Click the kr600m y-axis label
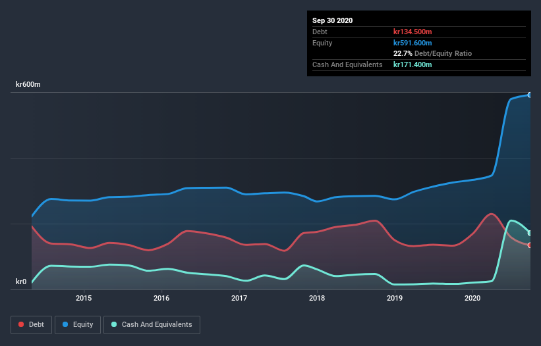Viewport: 541px width, 346px height. (x=28, y=84)
